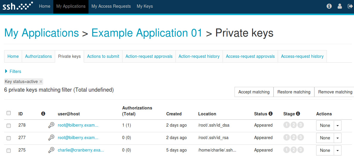
Task: Go to Home in the top navigation
Action: click(44, 6)
